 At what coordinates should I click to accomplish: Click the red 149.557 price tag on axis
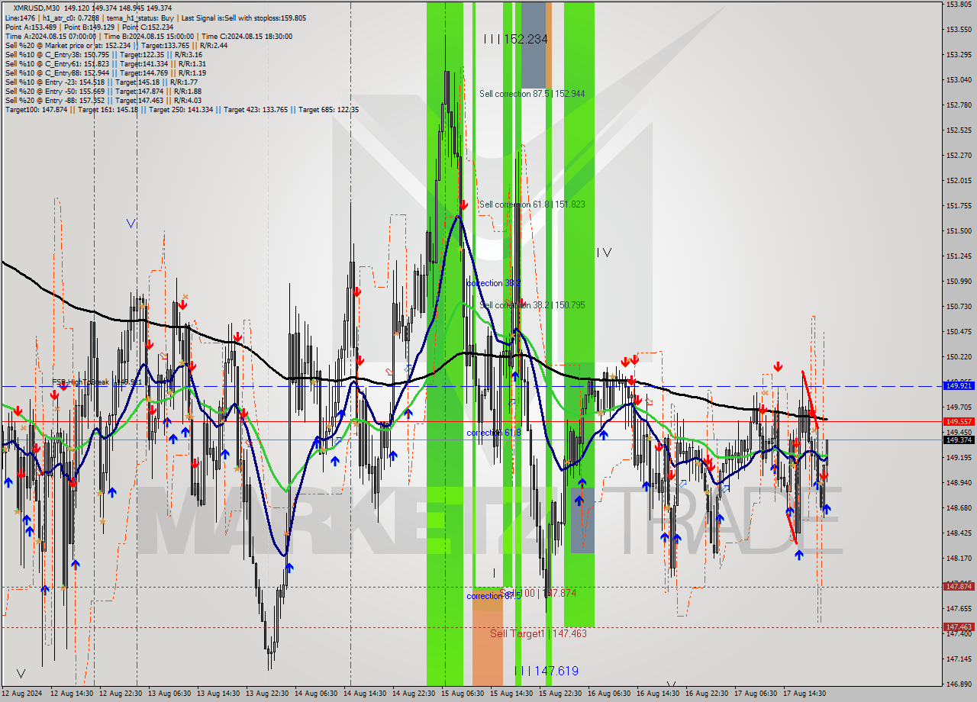(959, 421)
